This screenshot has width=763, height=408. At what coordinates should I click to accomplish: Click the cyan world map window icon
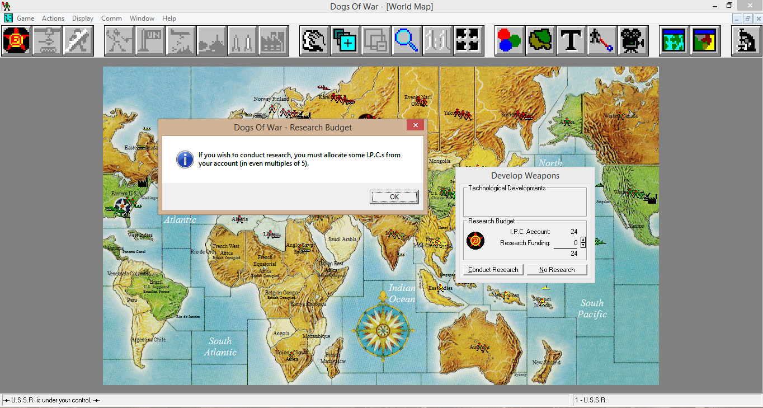[674, 41]
